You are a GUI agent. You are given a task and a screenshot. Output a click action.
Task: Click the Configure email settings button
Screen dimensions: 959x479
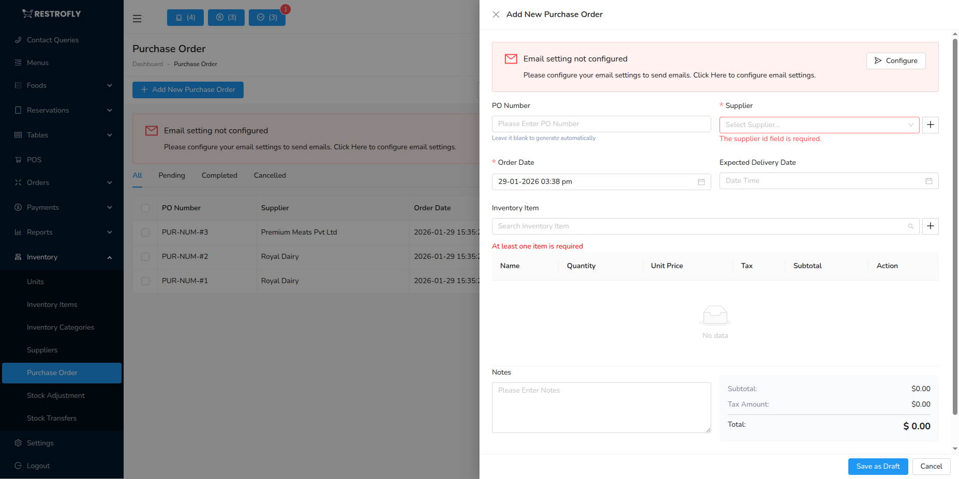coord(896,60)
